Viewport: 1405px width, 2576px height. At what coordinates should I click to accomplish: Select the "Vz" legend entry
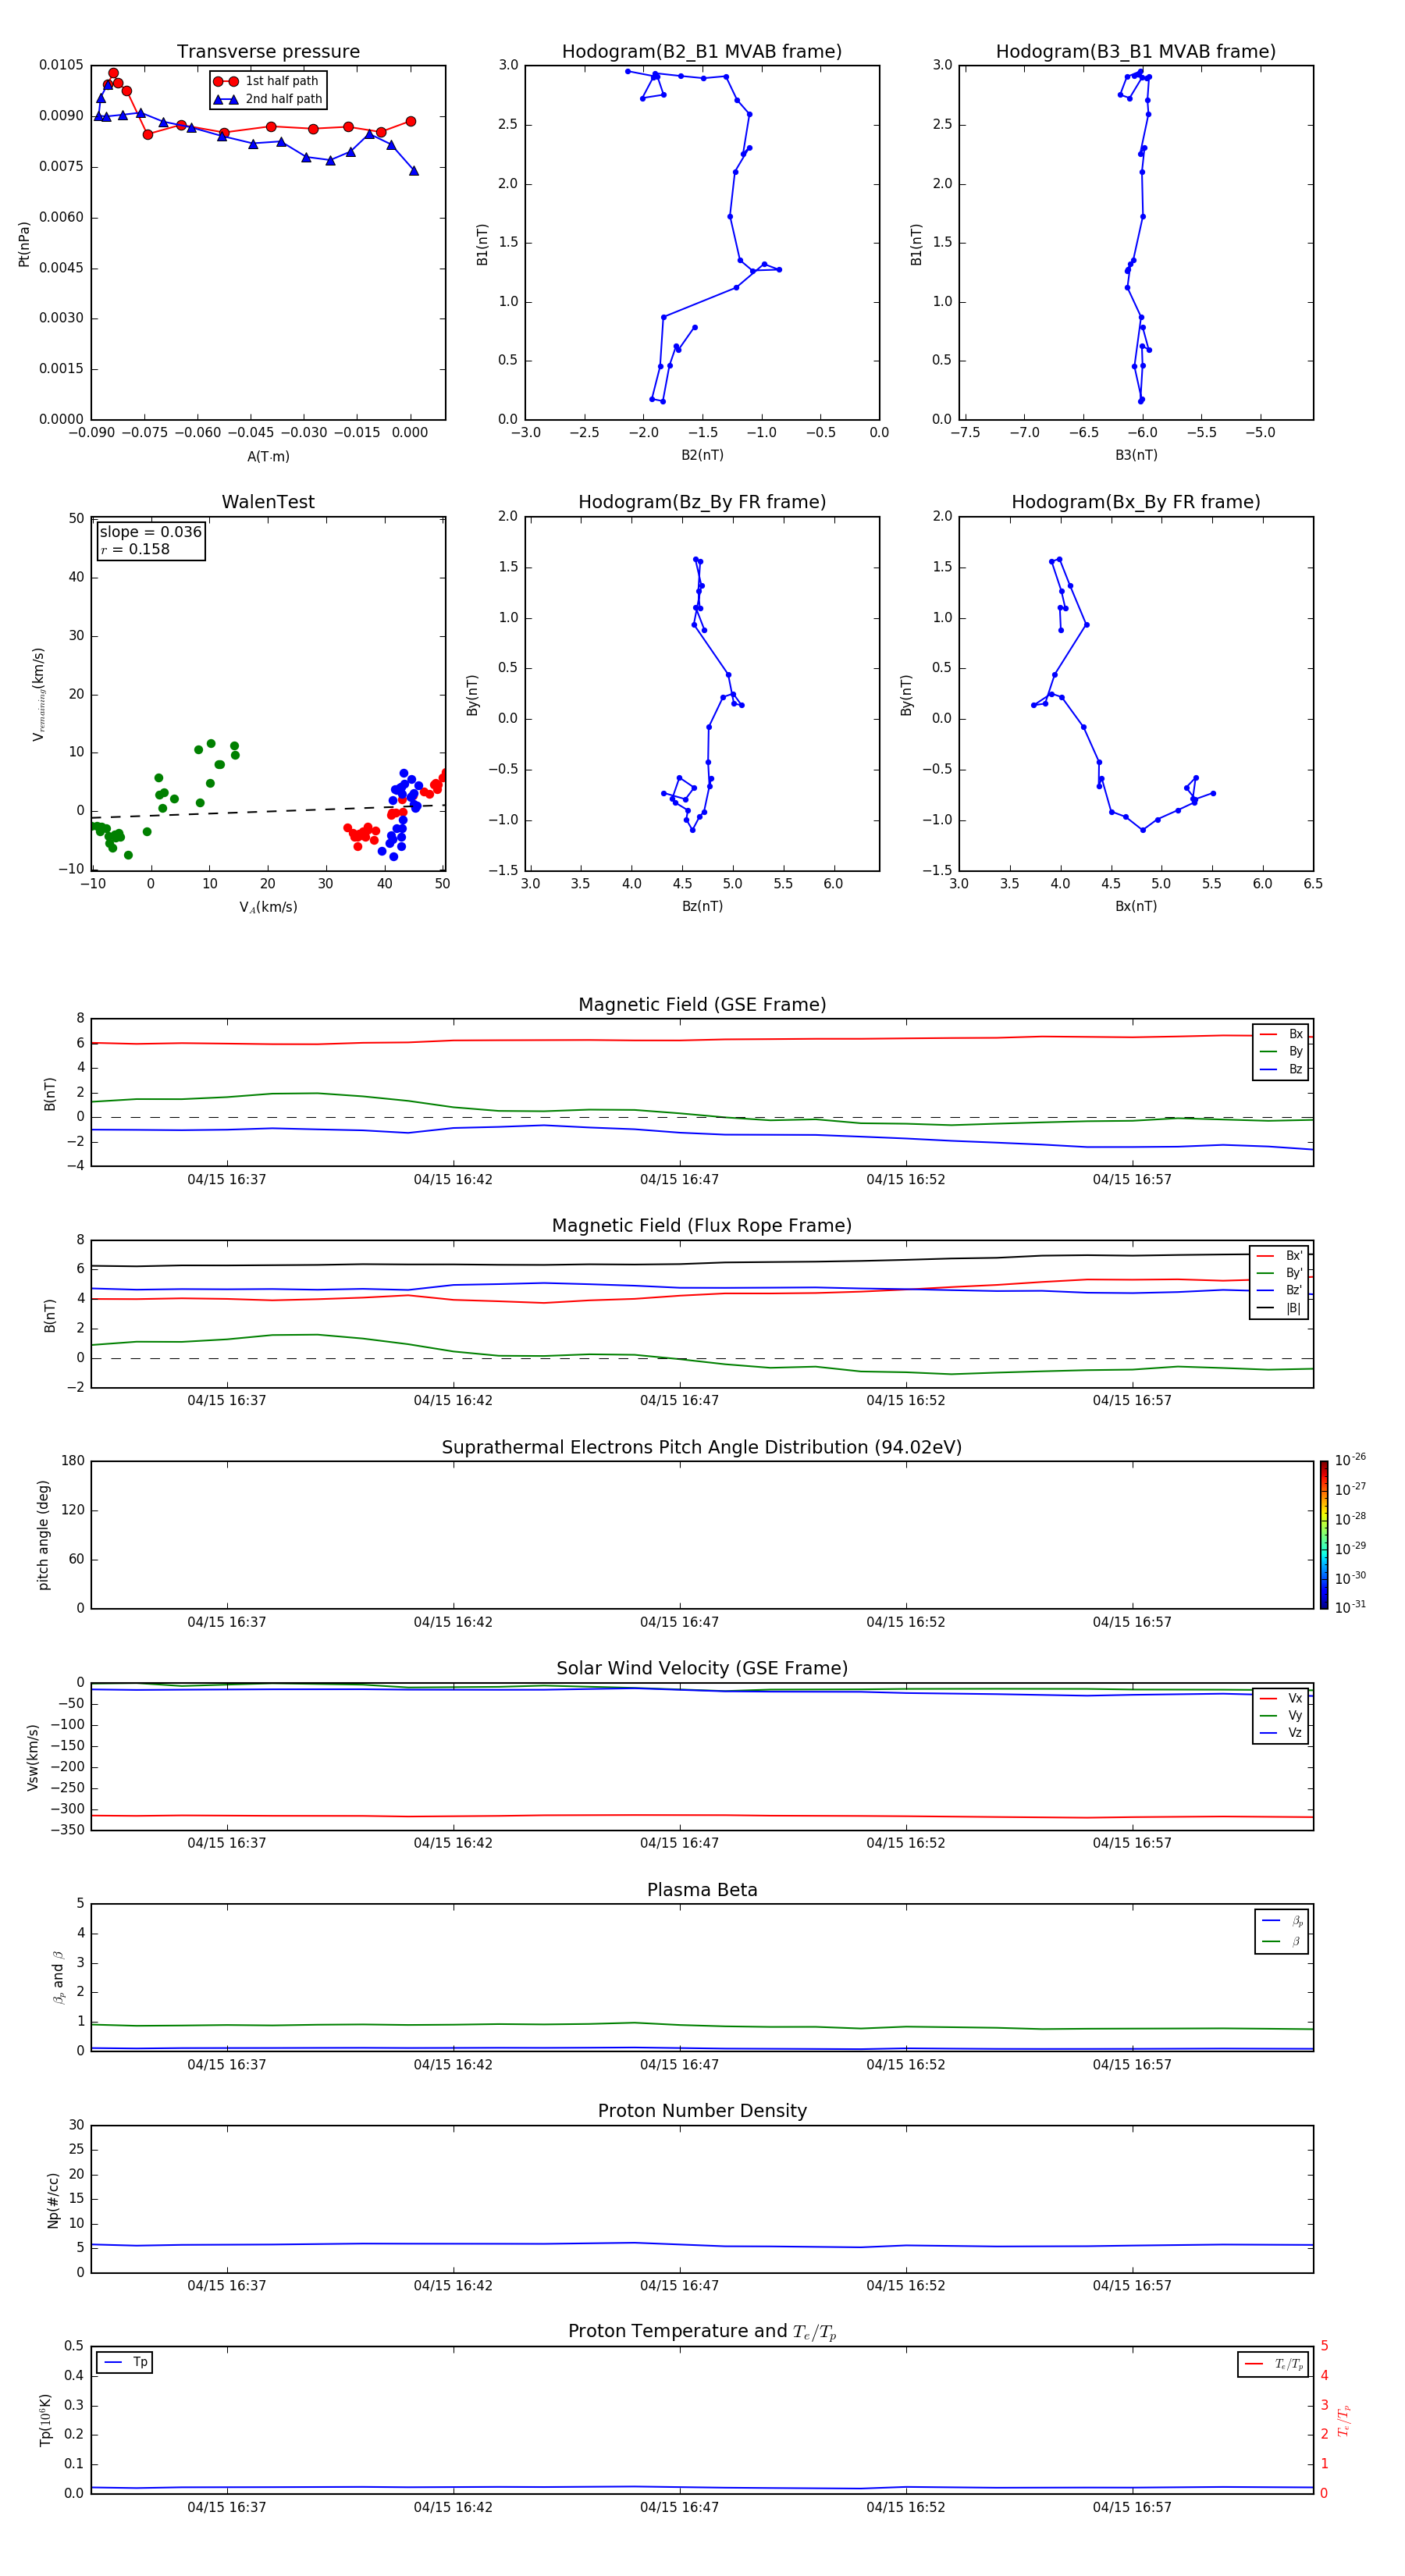tap(1282, 1733)
